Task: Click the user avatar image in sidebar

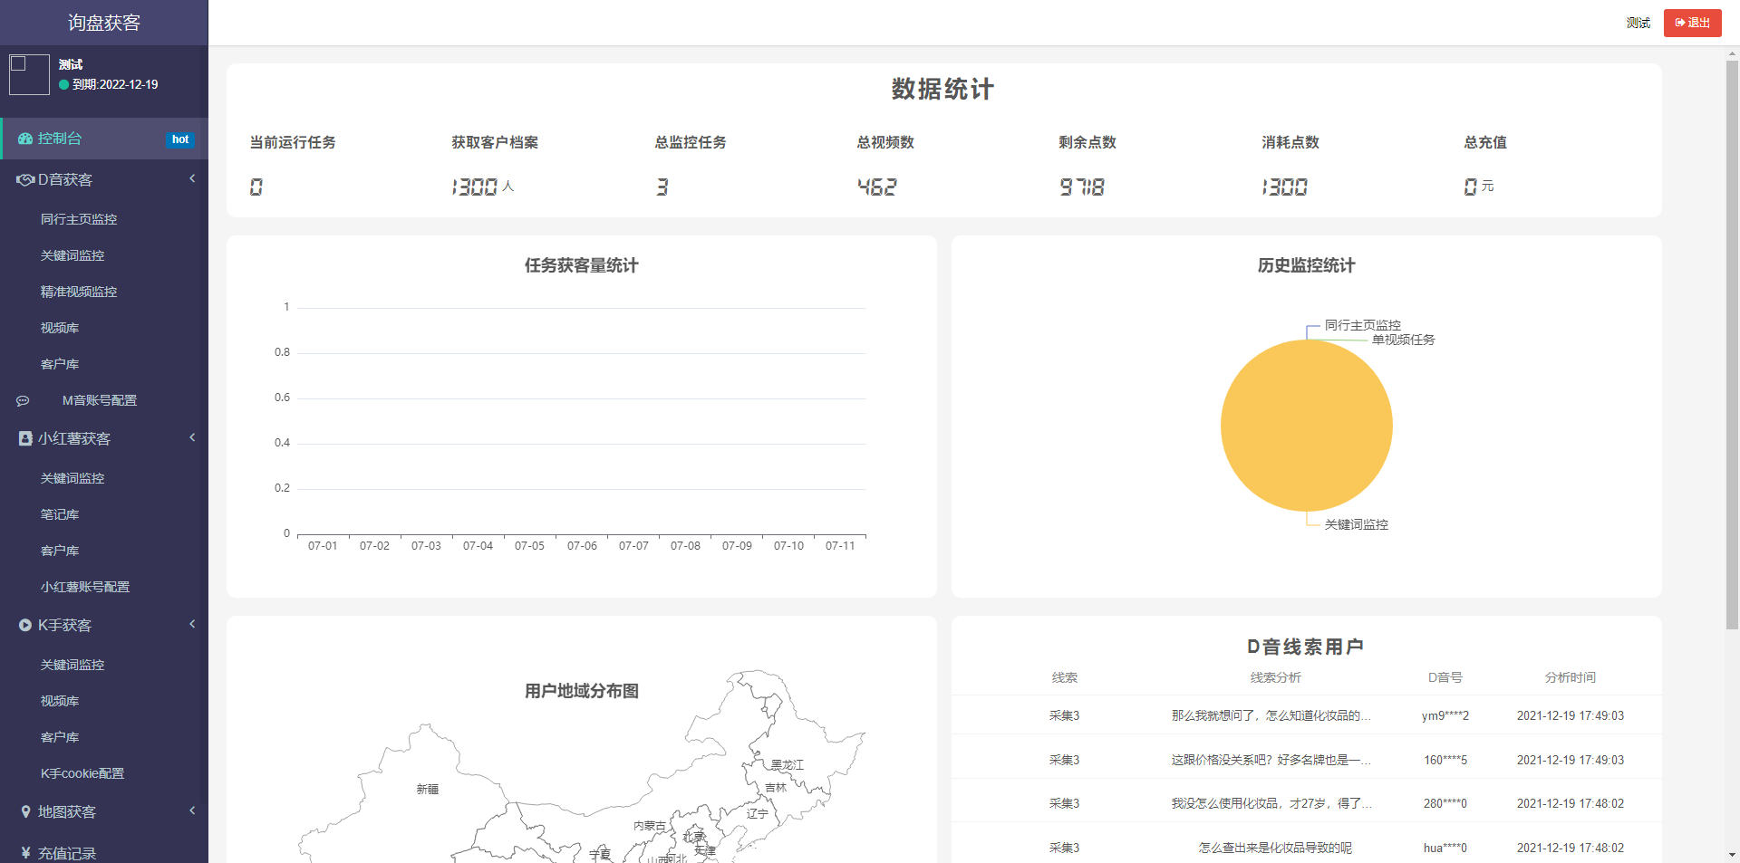Action: pyautogui.click(x=29, y=74)
